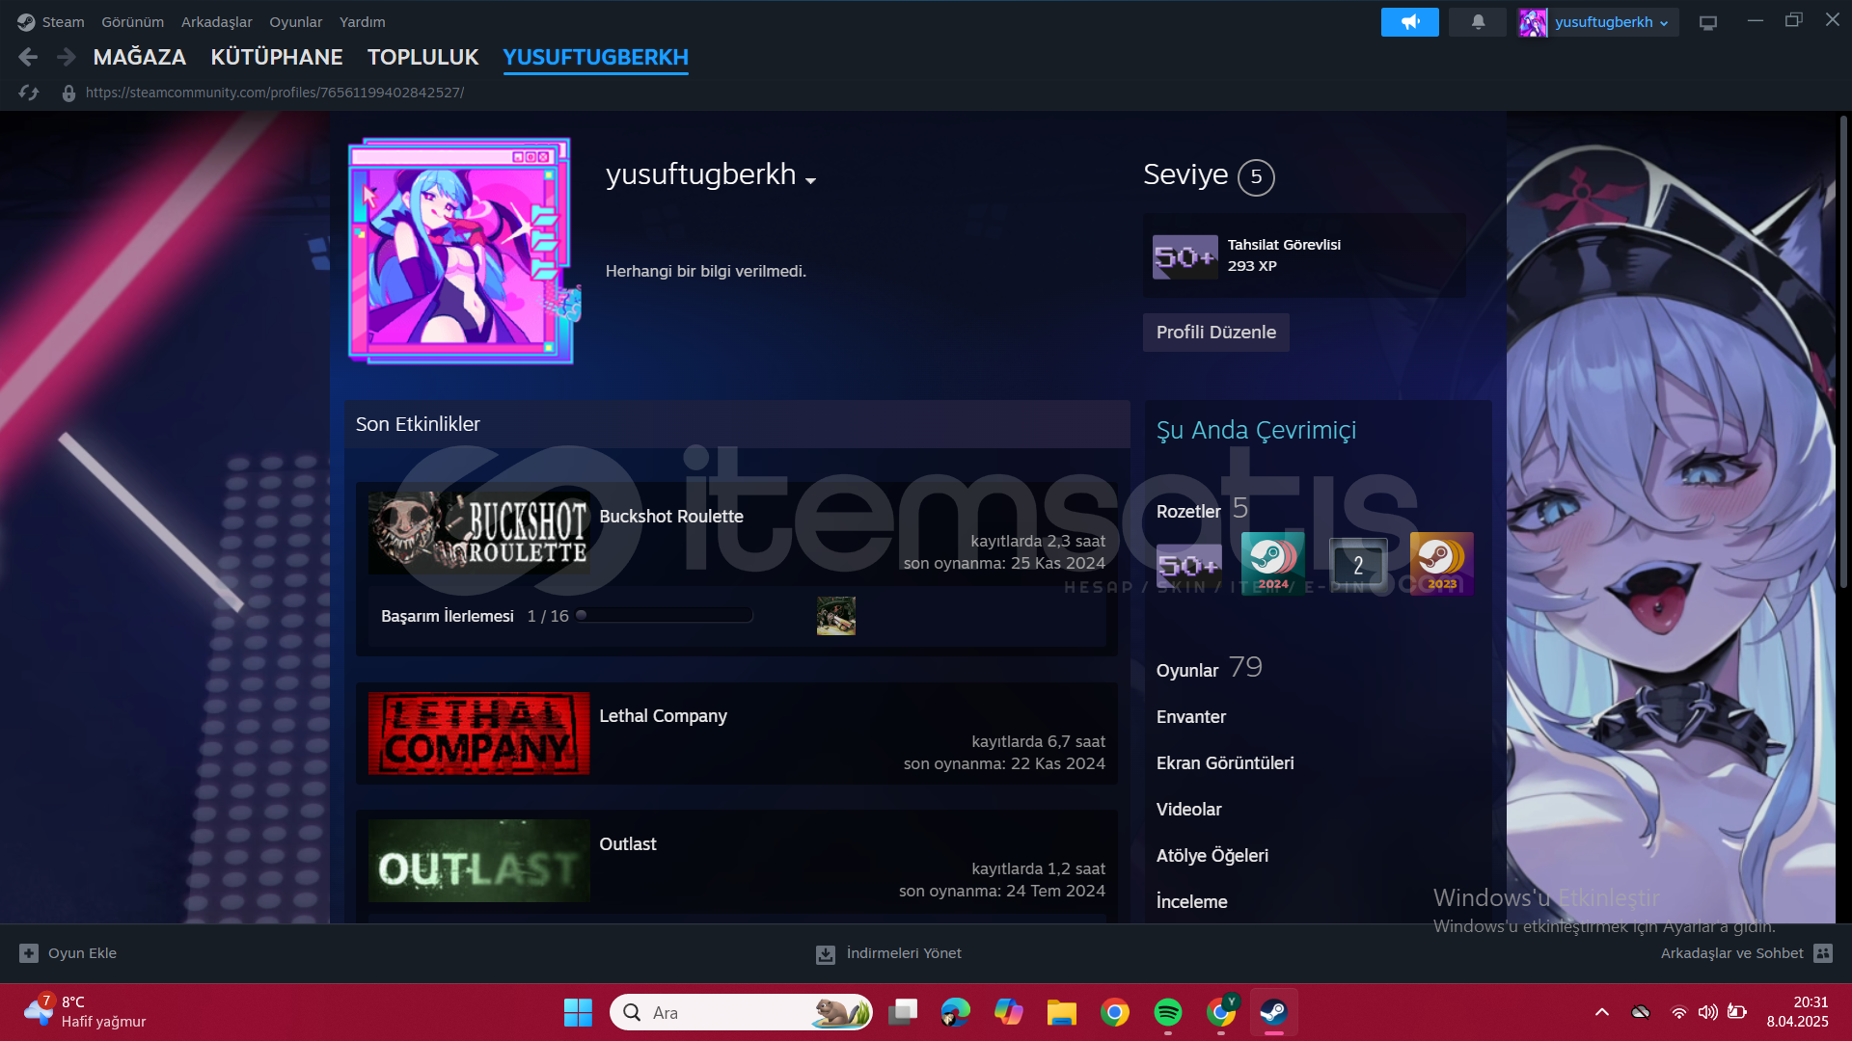
Task: Click the Buckshot Roulette achievement icon
Action: pos(836,616)
